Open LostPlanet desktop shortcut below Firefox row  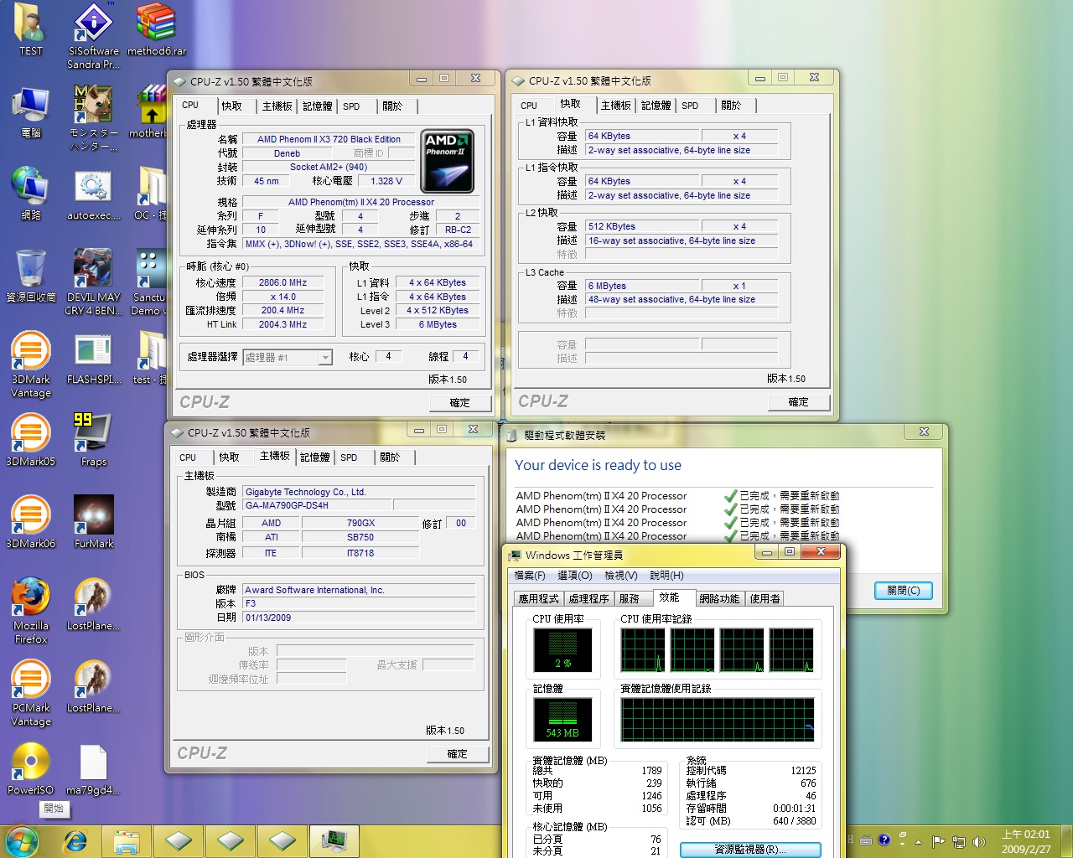(93, 604)
